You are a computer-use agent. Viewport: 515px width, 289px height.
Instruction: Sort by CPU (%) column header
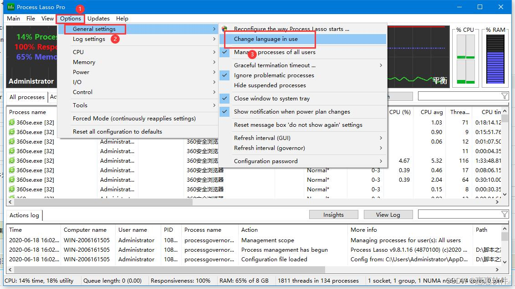pyautogui.click(x=400, y=112)
